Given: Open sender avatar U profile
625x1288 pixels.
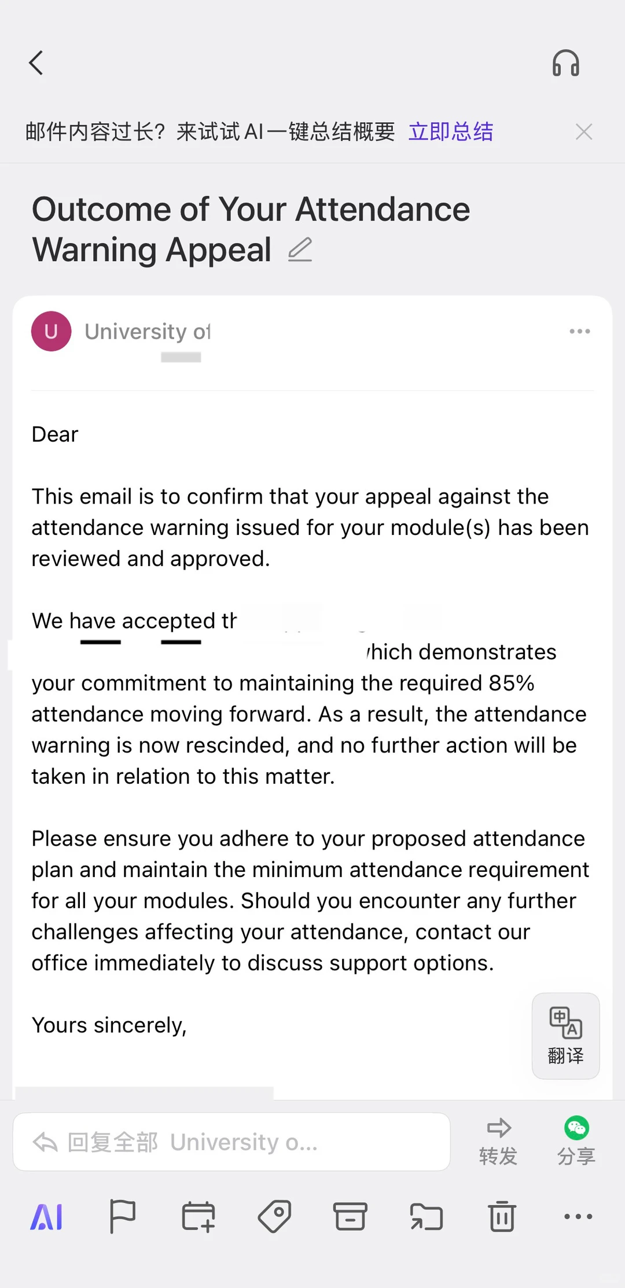Looking at the screenshot, I should [x=52, y=331].
